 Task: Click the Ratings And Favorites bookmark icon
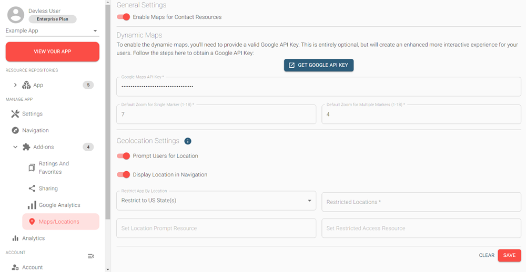[x=32, y=168]
